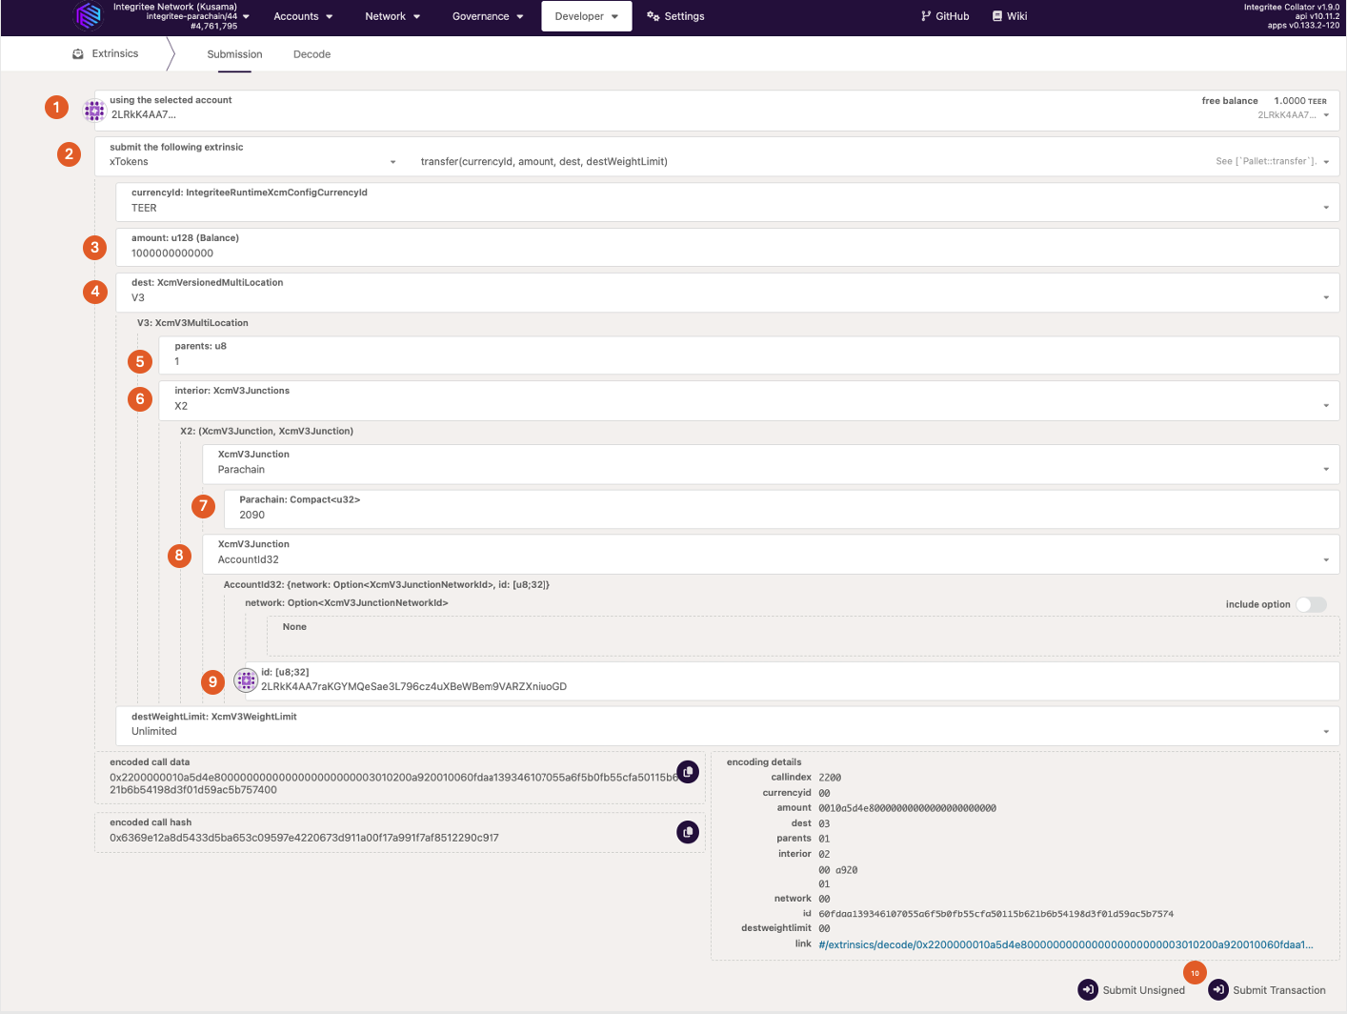Copy the encoded call data
1347x1014 pixels.
click(x=687, y=772)
